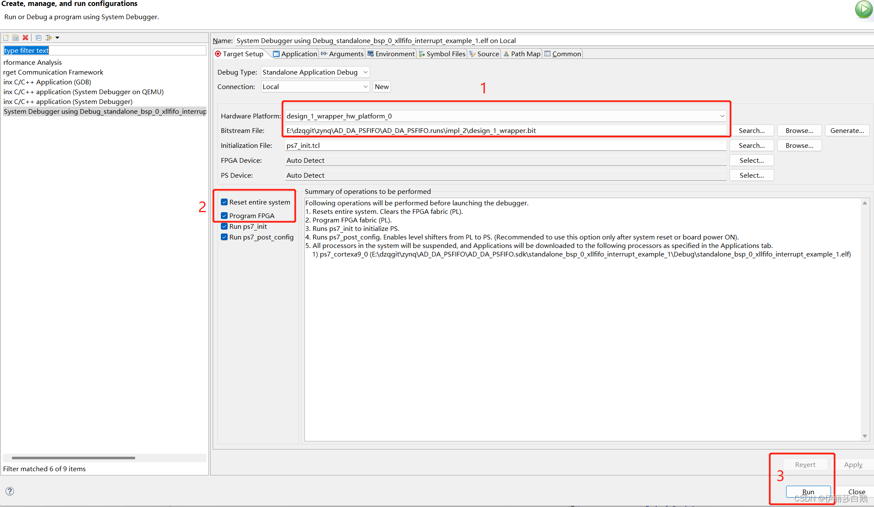
Task: Click the Select button for FPGA Device
Action: coord(752,160)
